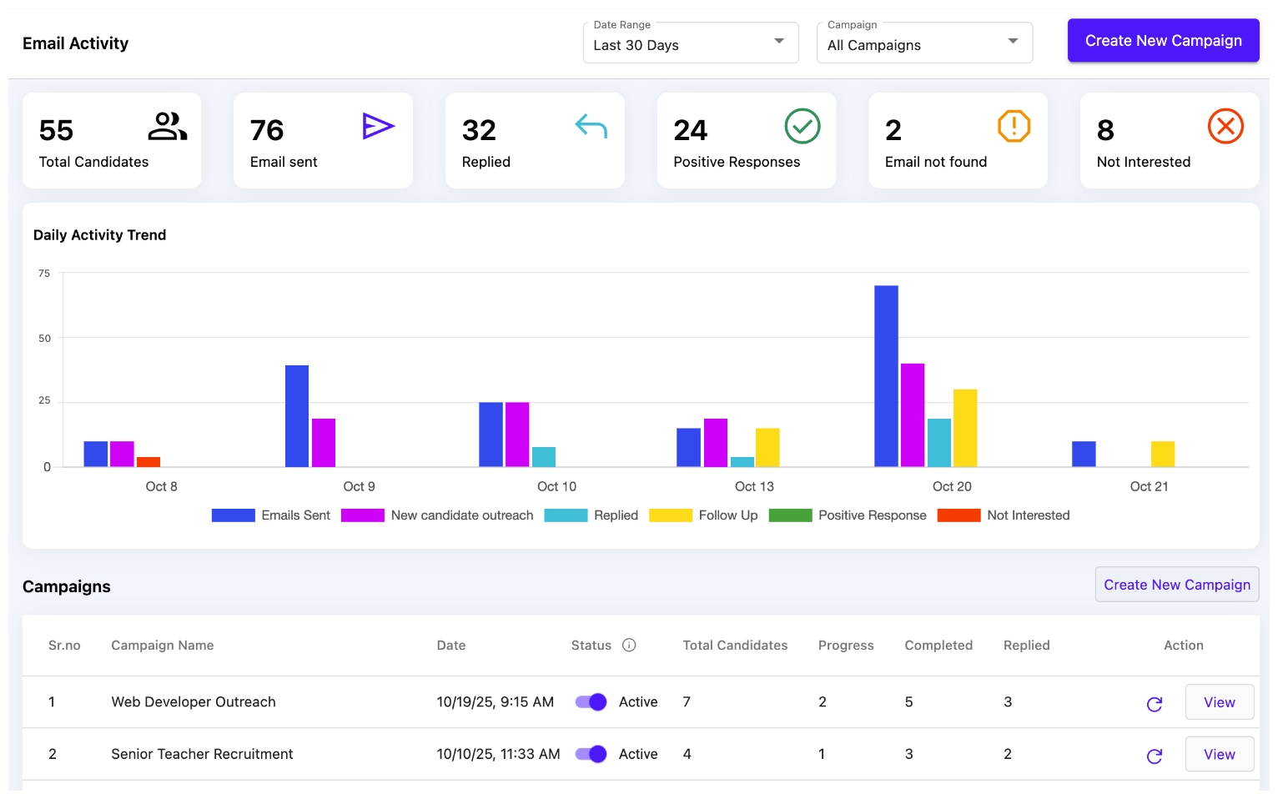This screenshot has height=799, width=1278.
Task: Click the refresh icon for Senior Teacher Recruitment
Action: [x=1155, y=756]
